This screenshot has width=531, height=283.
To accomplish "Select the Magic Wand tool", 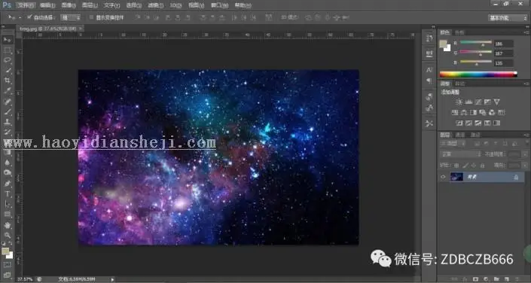I will (8, 71).
